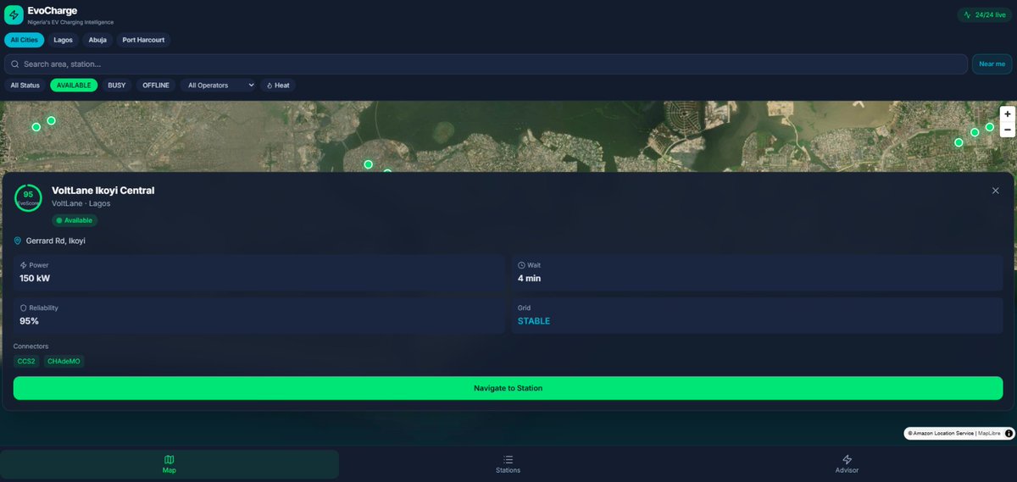Click the VoltLane Ikoyi Central title
Screen dimensions: 1017x482
point(103,191)
